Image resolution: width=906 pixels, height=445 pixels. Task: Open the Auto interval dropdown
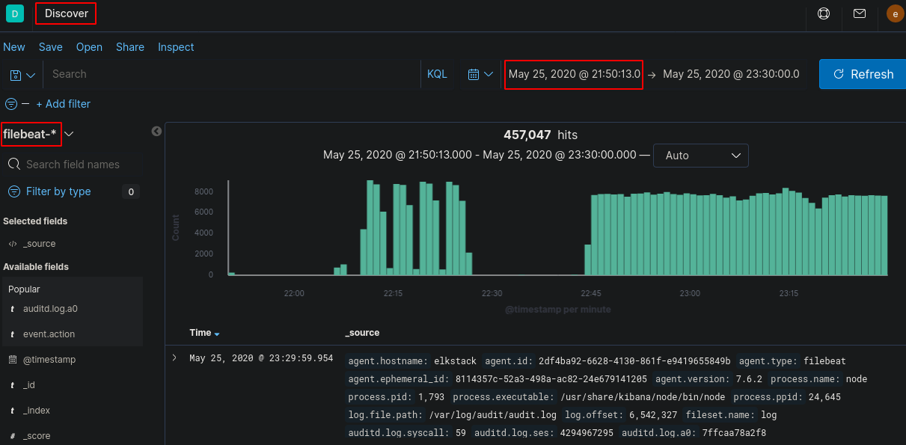tap(700, 156)
